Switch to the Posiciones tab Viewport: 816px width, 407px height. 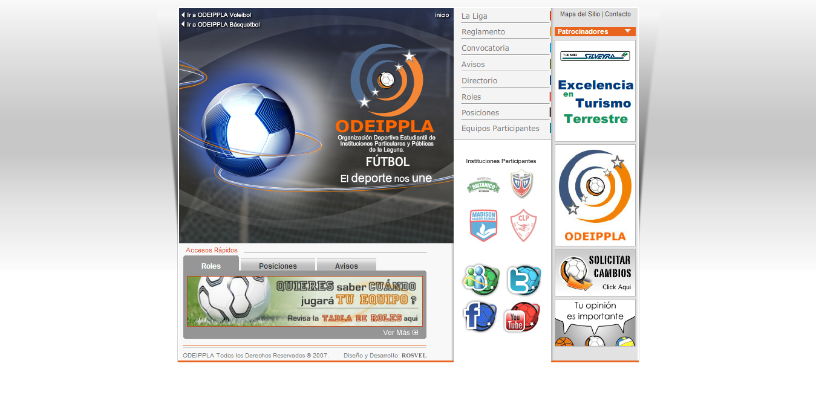pyautogui.click(x=278, y=266)
